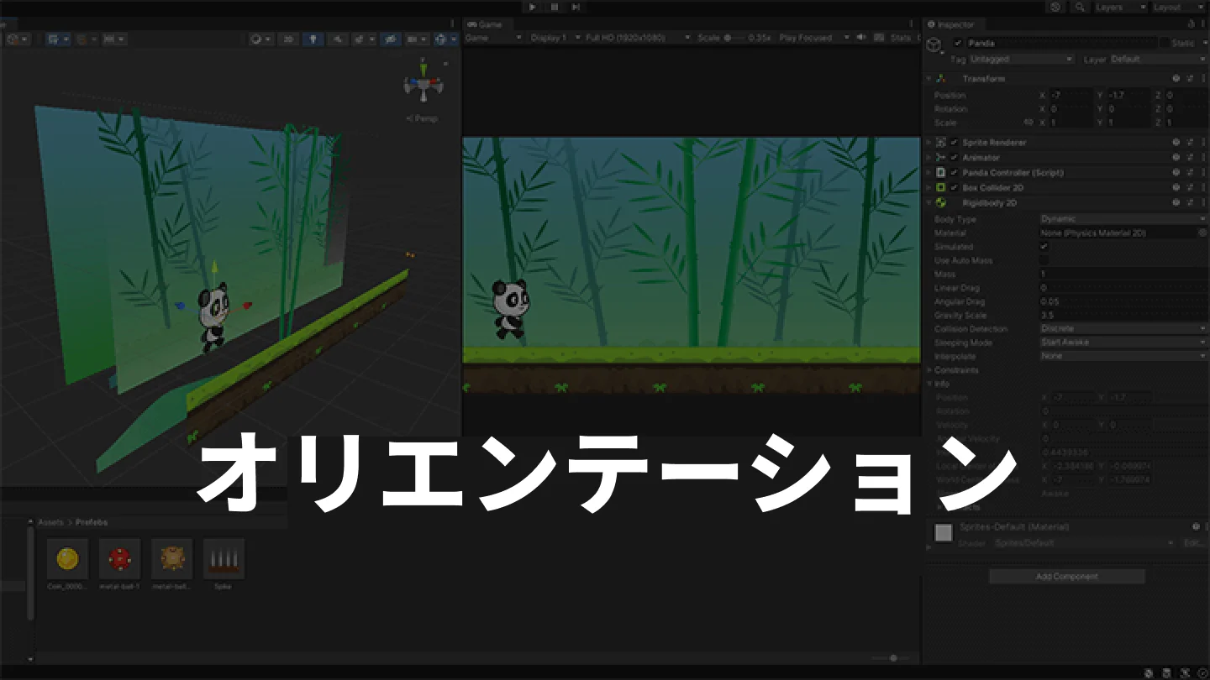Open the Sleeping Mode Start Awake dropdown
This screenshot has width=1210, height=680.
pos(1123,343)
